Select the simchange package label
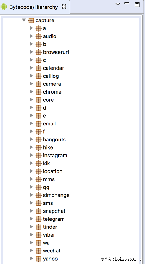This screenshot has width=145, height=264. pos(56,195)
